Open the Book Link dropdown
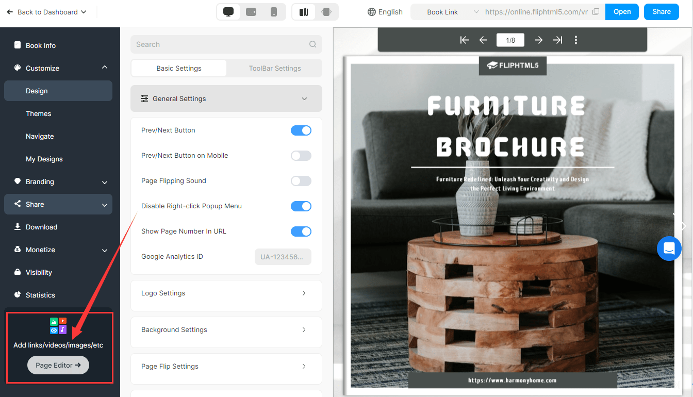693x397 pixels. tap(447, 12)
